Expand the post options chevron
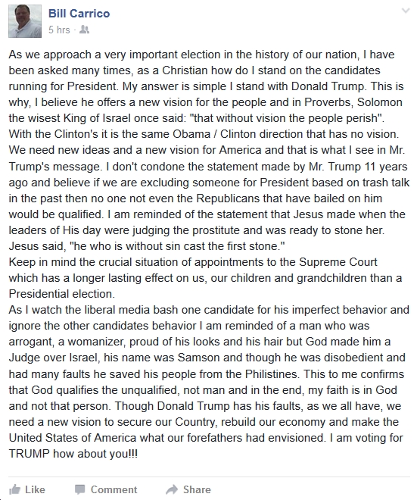Viewport: 417px width, 500px height. coord(406,11)
